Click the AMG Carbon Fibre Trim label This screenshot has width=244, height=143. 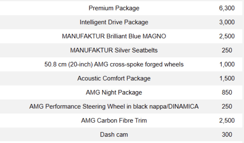pyautogui.click(x=114, y=121)
